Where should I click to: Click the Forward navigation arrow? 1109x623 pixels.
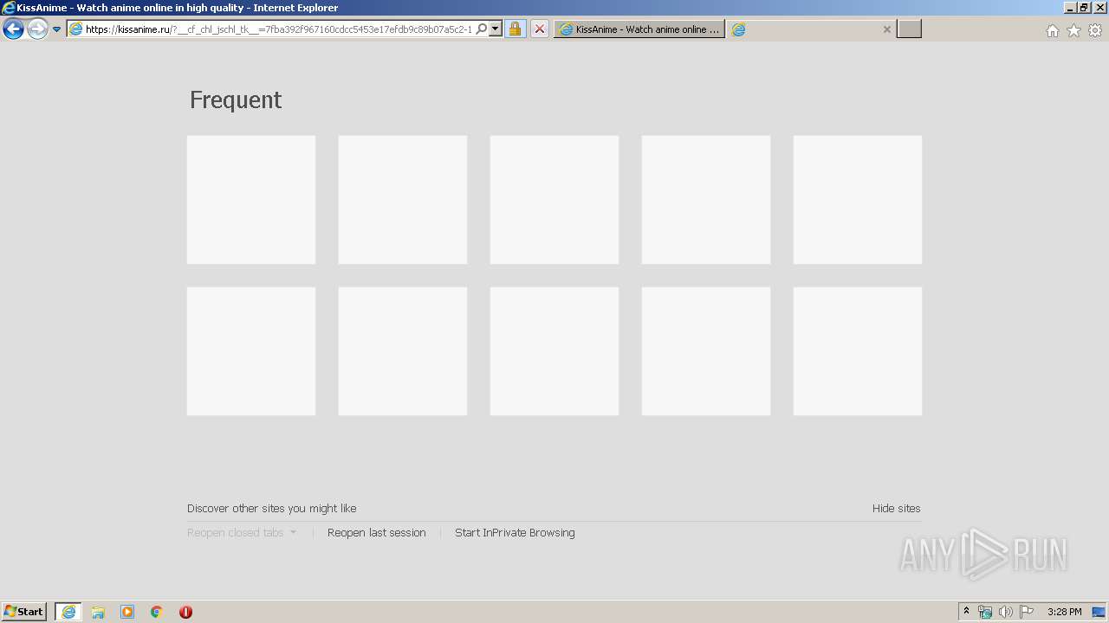pyautogui.click(x=37, y=29)
